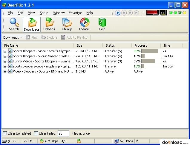190x145 pixels.
Task: Open the Edit menu
Action: pos(20,13)
